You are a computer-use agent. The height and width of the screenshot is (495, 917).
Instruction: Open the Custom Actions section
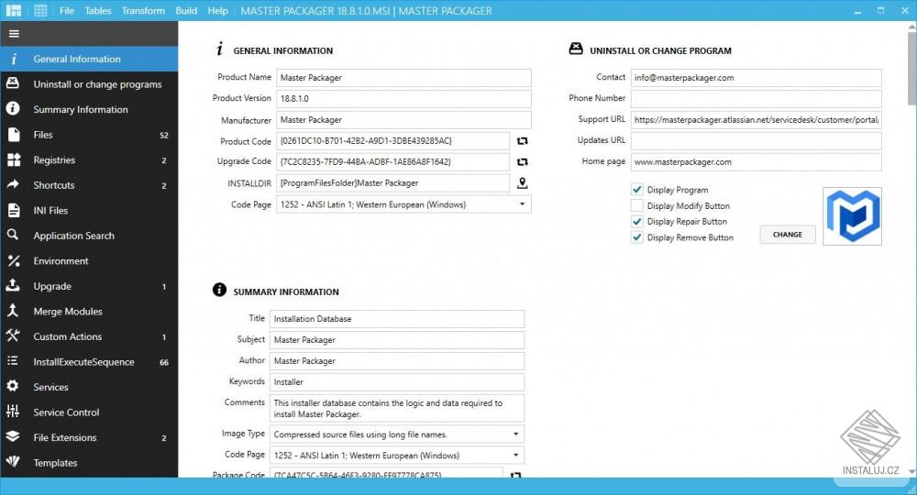pos(89,336)
